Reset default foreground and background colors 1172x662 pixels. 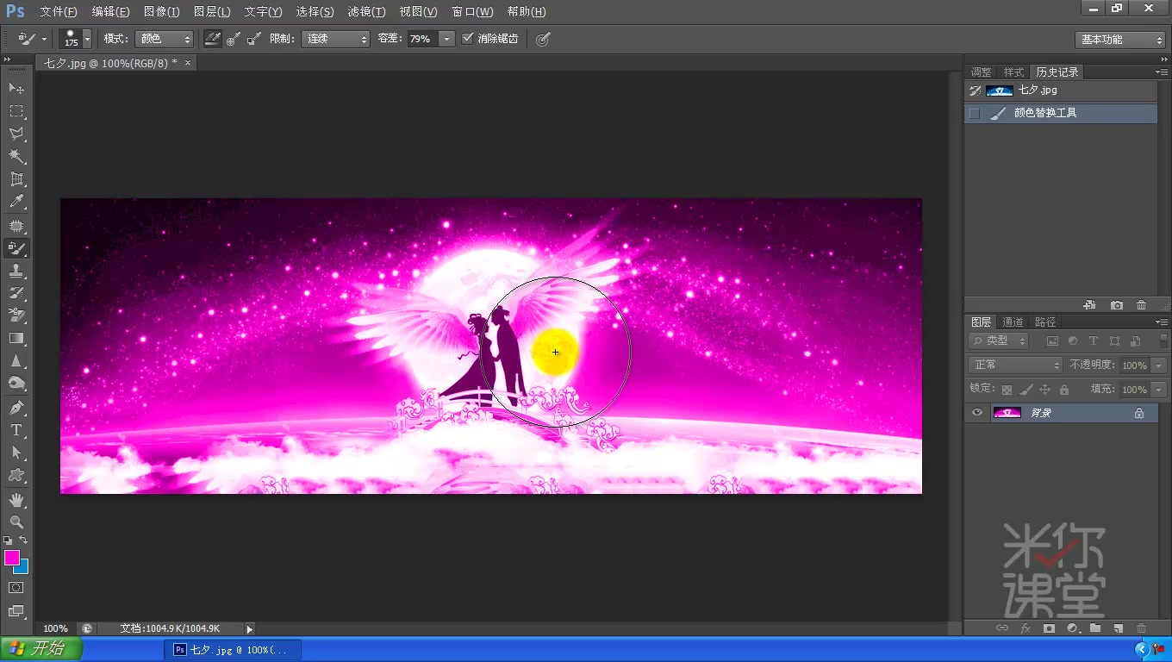coord(8,540)
